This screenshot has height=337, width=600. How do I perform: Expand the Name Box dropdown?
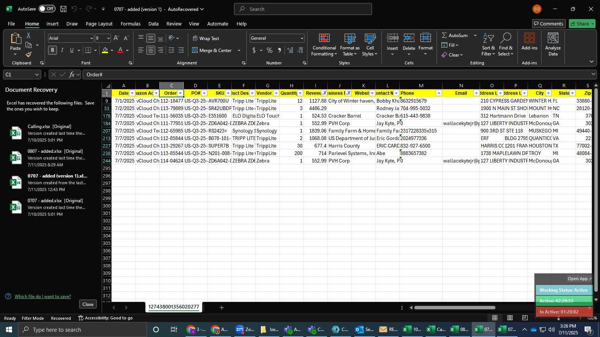point(37,75)
